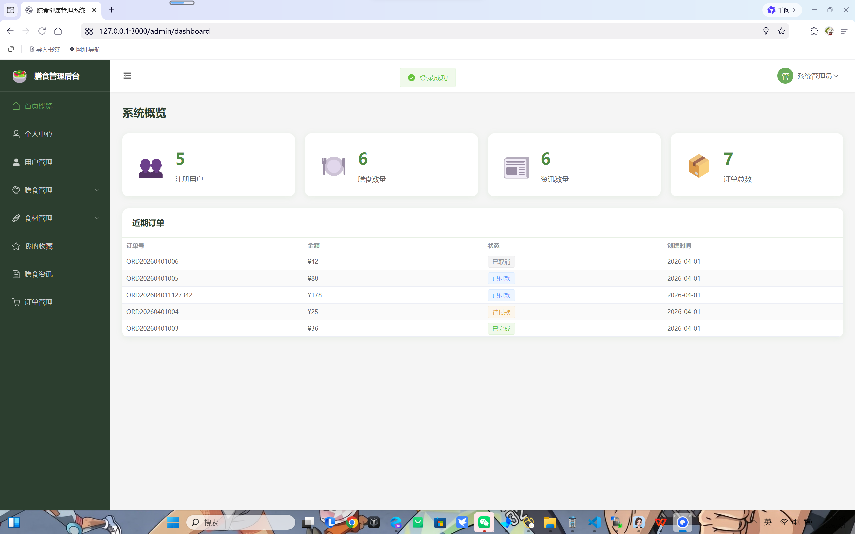Screen dimensions: 855x534
Task: Click the registered users purple icon
Action: point(151,167)
